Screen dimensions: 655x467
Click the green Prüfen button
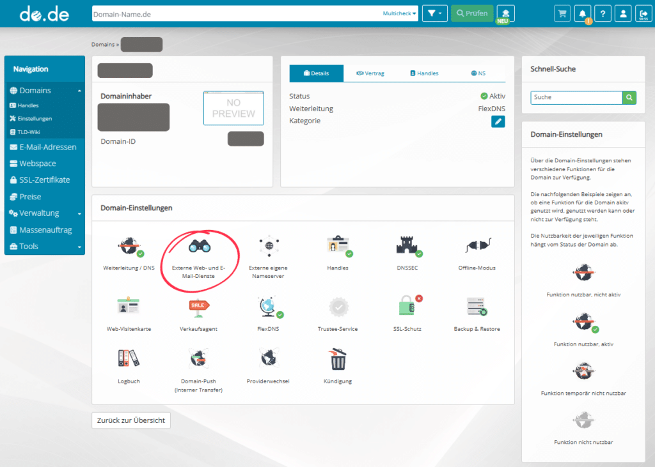point(472,13)
